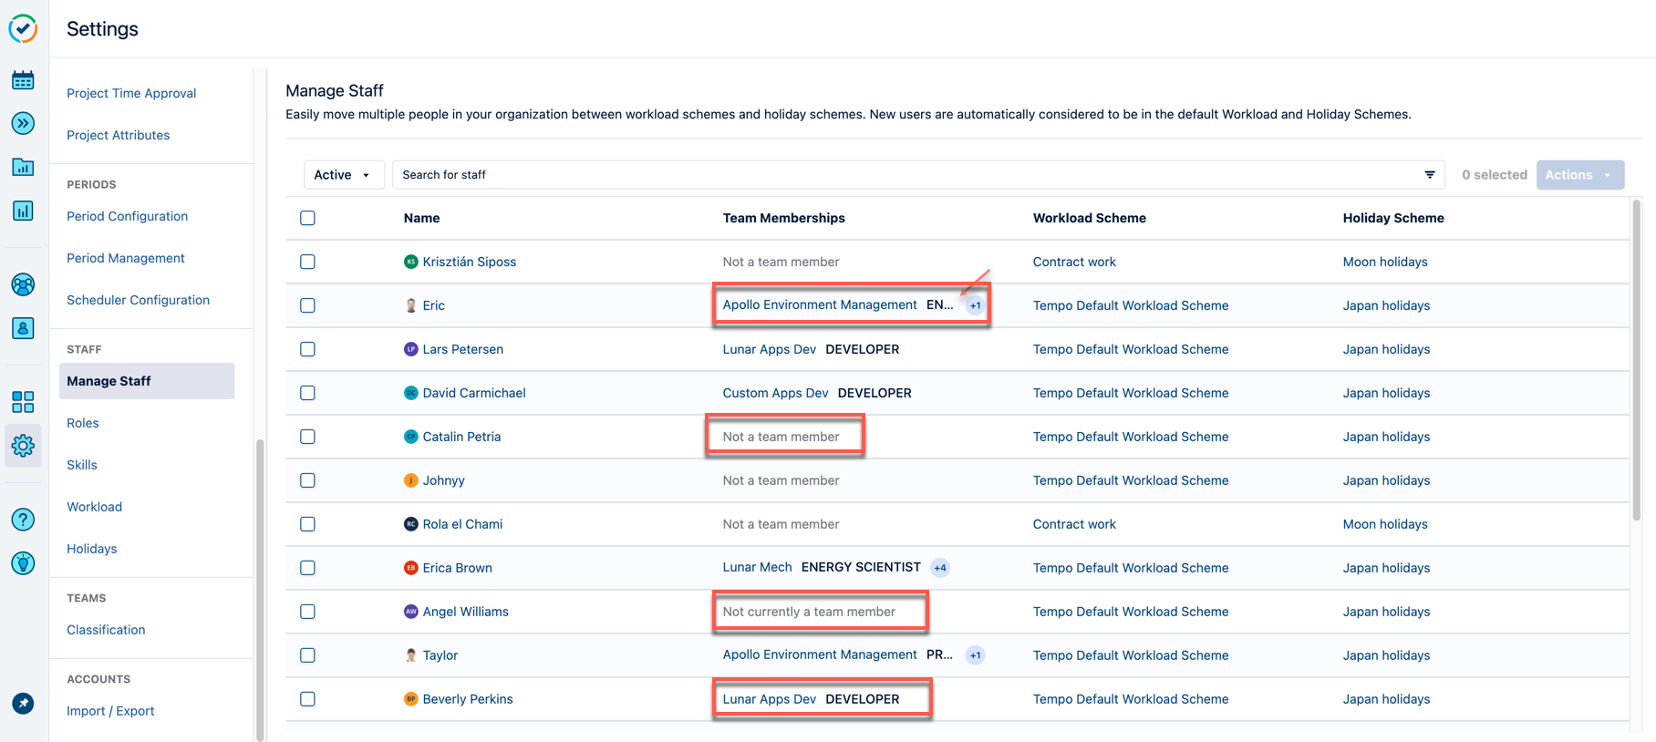The image size is (1656, 742).
Task: Select Manage Staff in the sidebar
Action: click(x=147, y=381)
